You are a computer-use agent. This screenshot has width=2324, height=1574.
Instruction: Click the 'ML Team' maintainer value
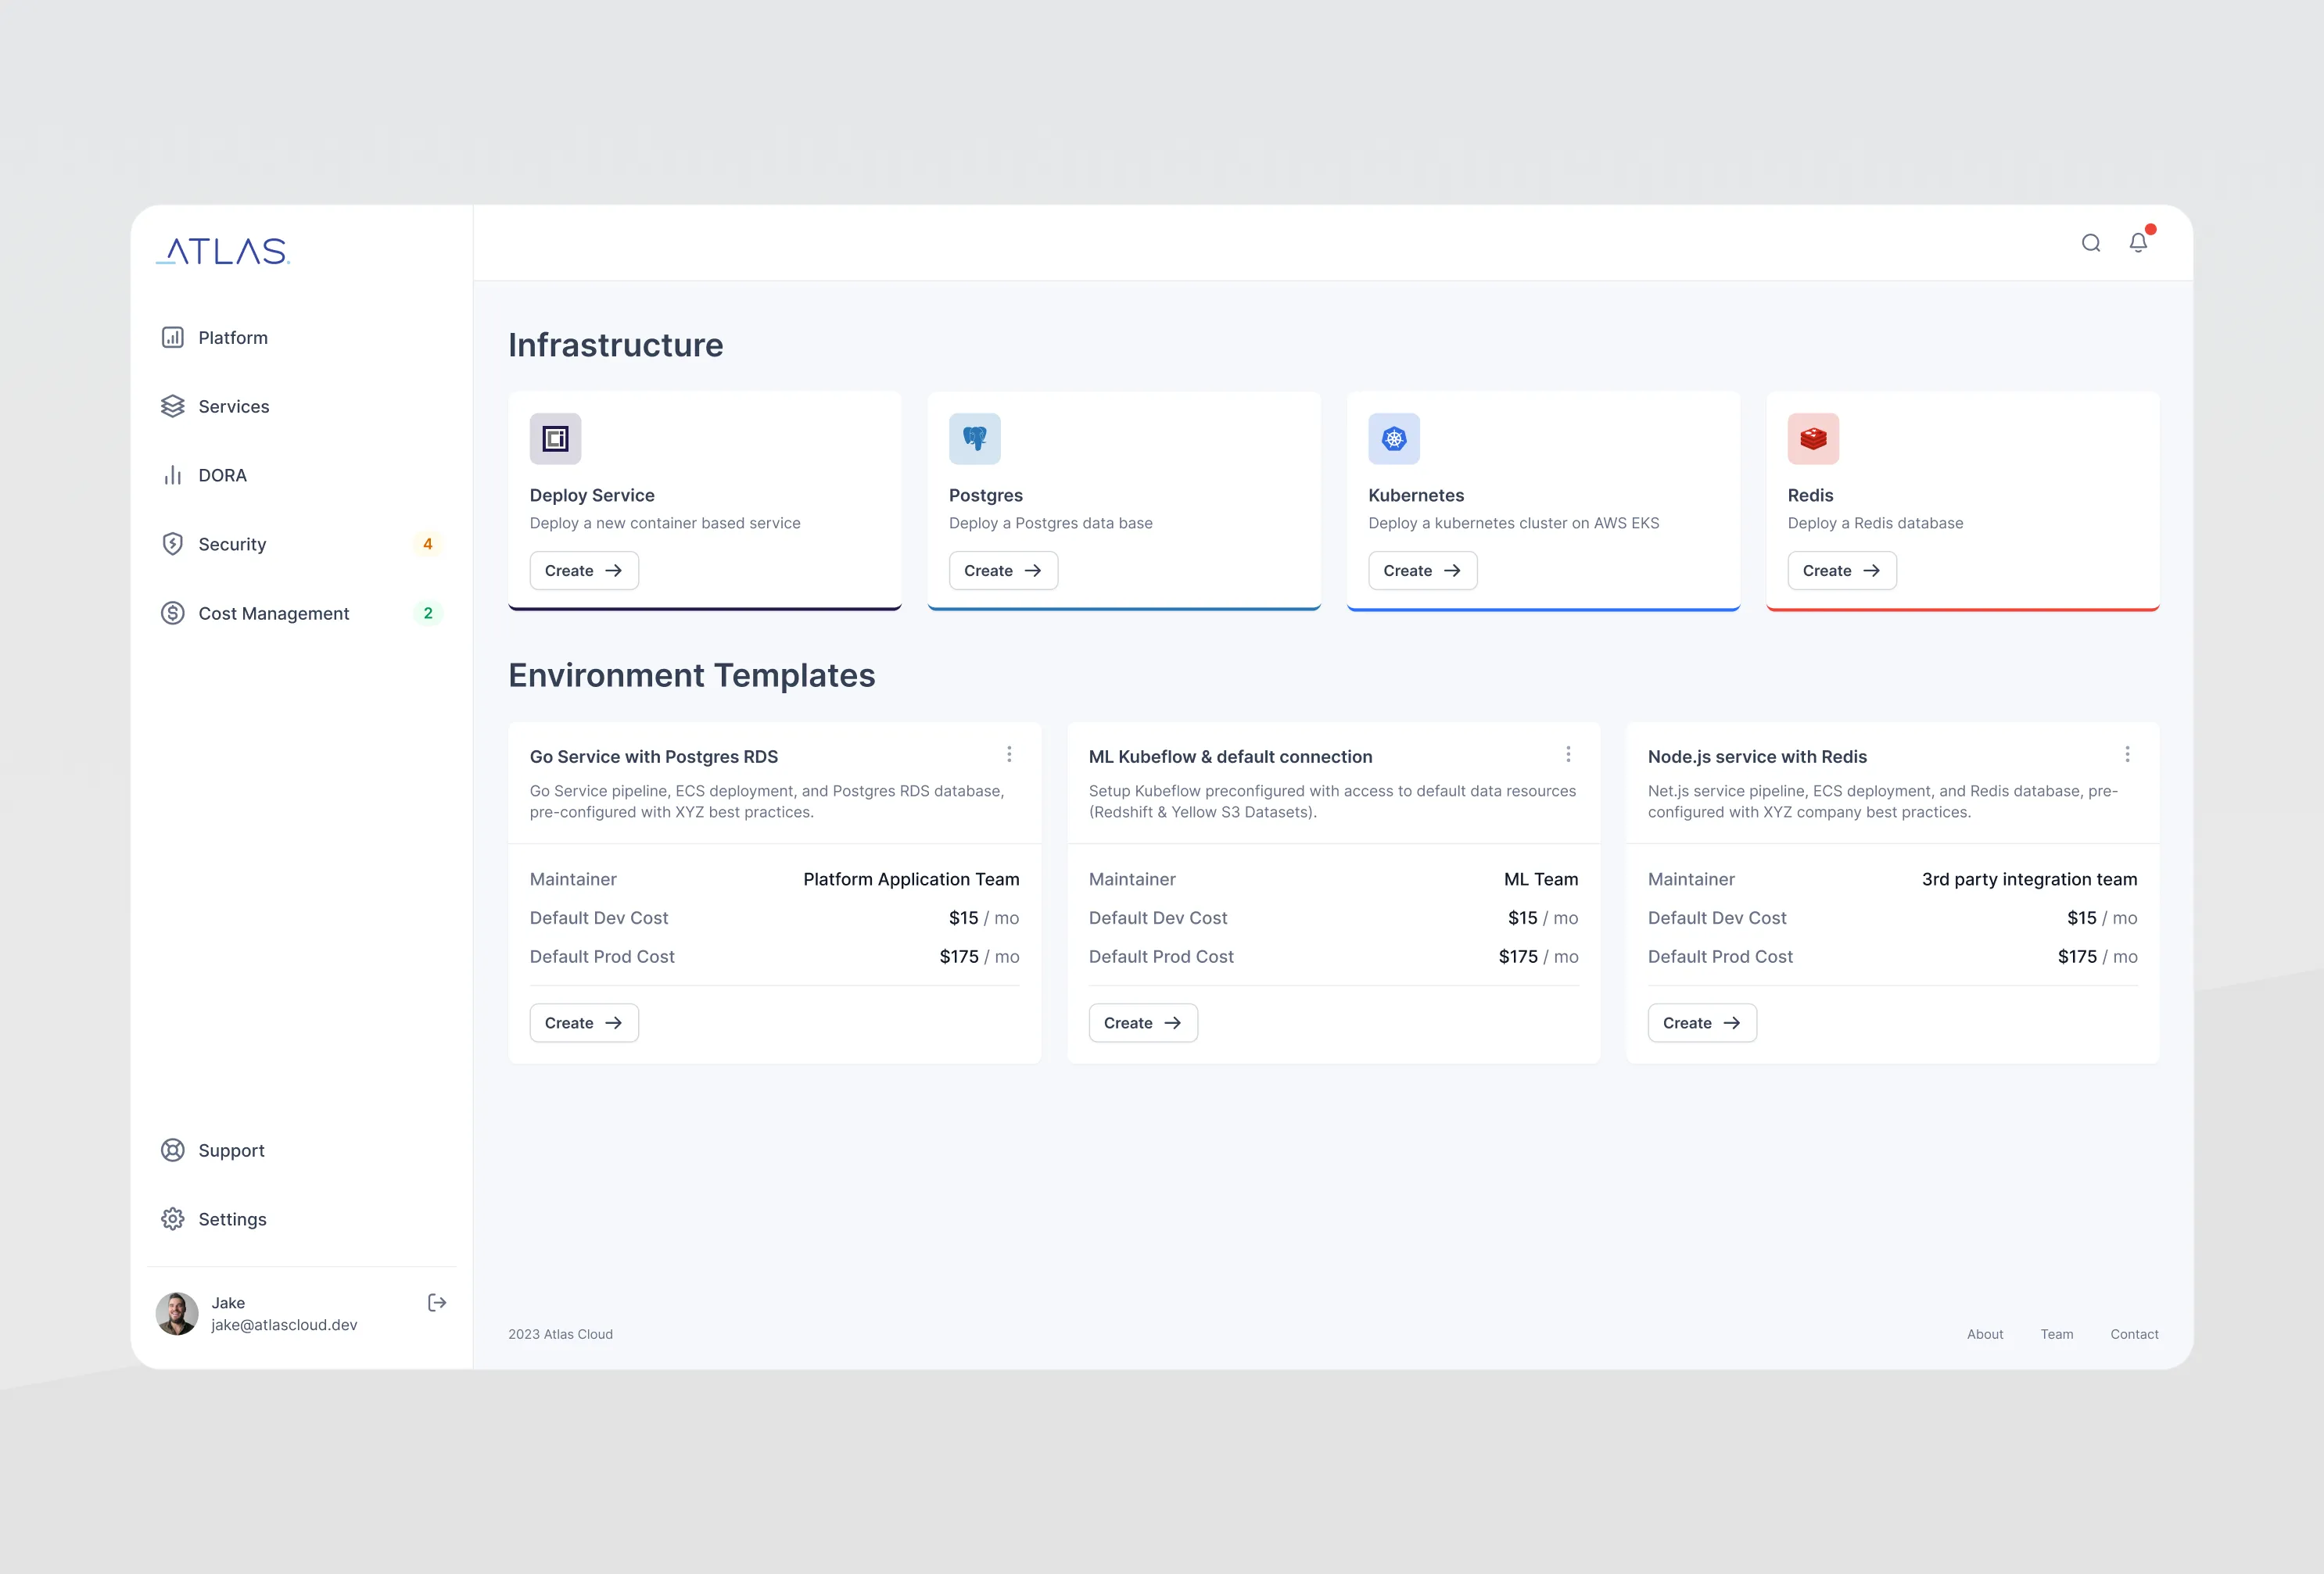(x=1541, y=879)
